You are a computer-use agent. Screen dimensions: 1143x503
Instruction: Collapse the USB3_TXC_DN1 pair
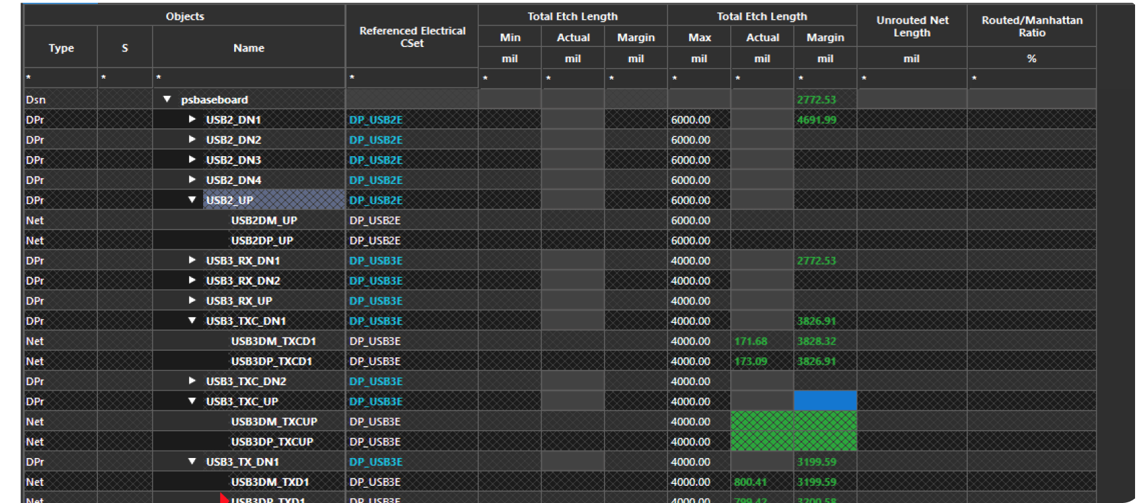click(192, 321)
